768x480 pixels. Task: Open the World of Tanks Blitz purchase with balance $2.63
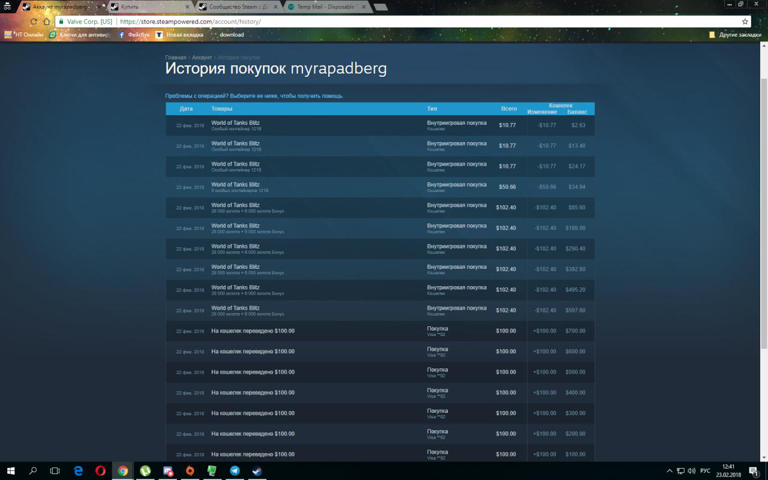(380, 125)
